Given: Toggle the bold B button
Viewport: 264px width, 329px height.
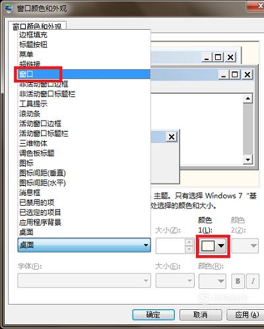Looking at the screenshot, I should coord(238,281).
